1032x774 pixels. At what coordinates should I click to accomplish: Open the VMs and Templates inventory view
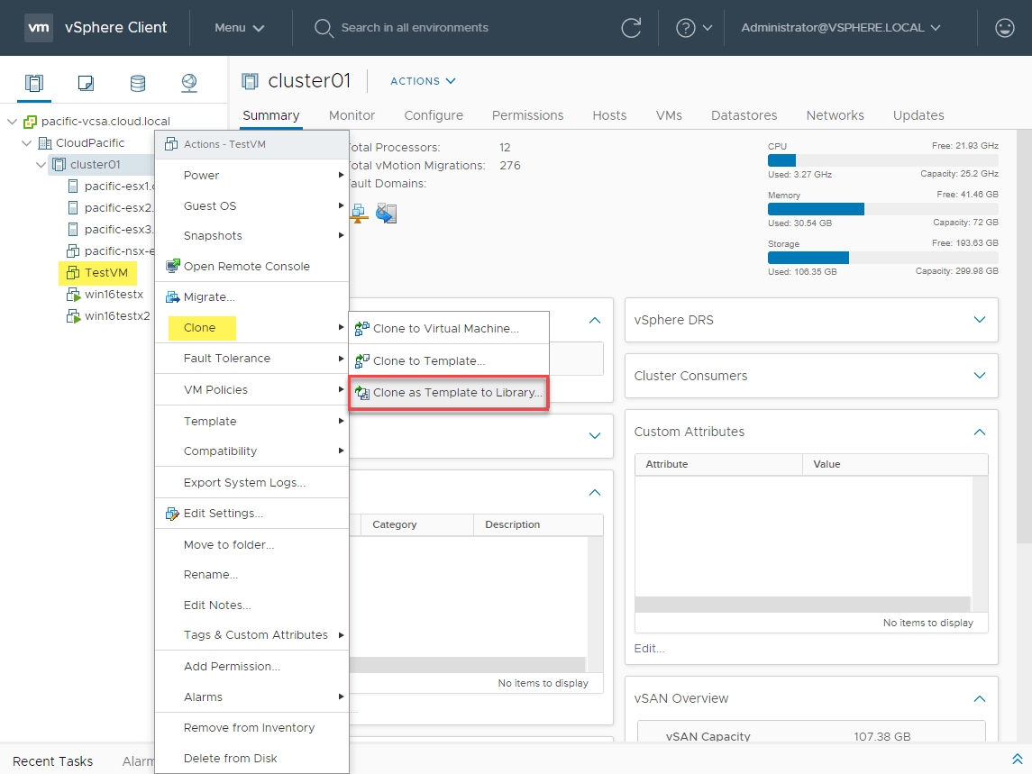[86, 83]
